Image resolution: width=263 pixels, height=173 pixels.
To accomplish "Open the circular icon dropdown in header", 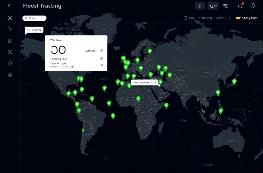I will point(213,6).
